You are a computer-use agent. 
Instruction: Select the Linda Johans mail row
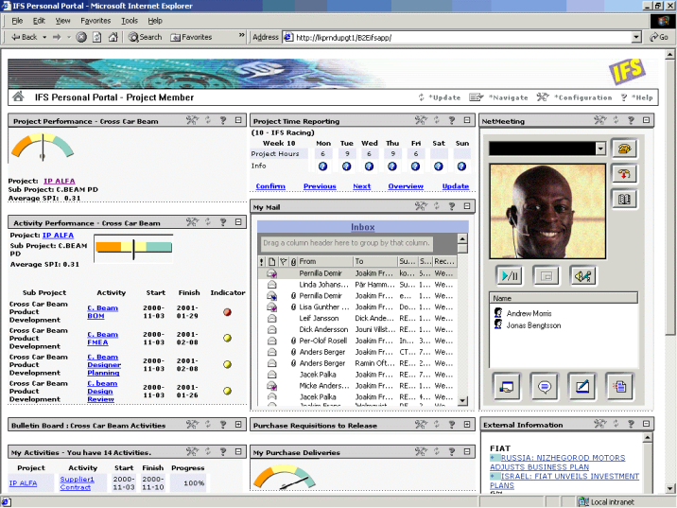357,285
